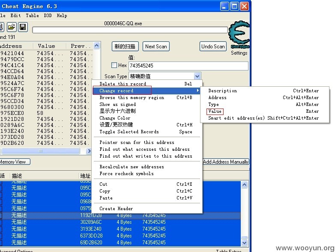Toggle the active box of row 6373DD28

tap(1, 236)
